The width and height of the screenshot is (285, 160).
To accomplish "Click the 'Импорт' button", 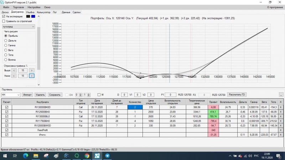I will coord(27,95).
